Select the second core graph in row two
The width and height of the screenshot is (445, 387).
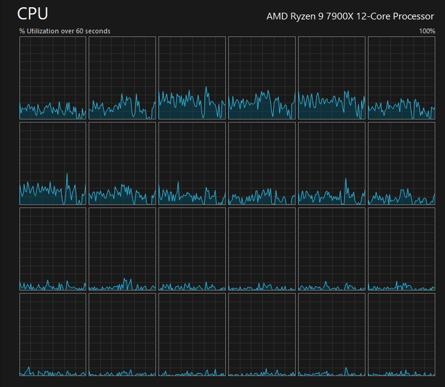pos(122,164)
